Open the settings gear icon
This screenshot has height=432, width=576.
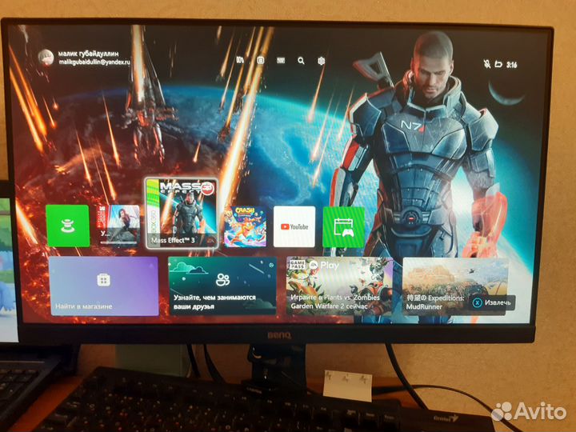click(321, 61)
